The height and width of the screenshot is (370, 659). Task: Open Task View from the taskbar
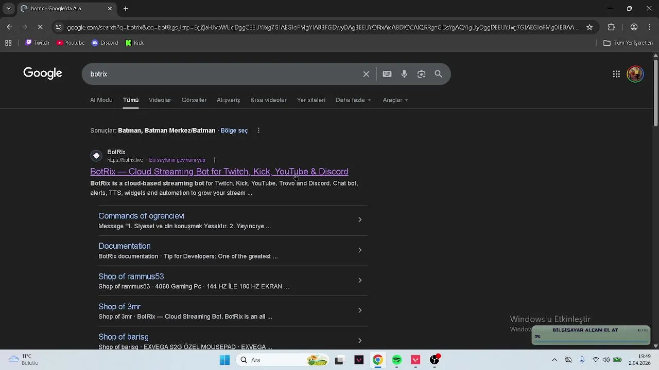(x=339, y=360)
